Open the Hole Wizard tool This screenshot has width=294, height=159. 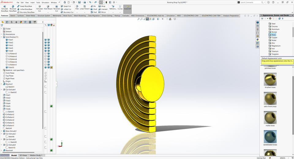pyautogui.click(x=48, y=8)
